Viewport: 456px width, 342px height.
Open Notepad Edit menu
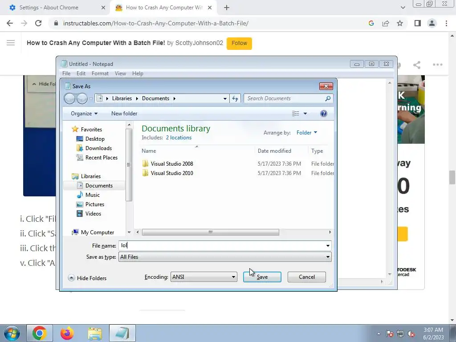point(81,73)
